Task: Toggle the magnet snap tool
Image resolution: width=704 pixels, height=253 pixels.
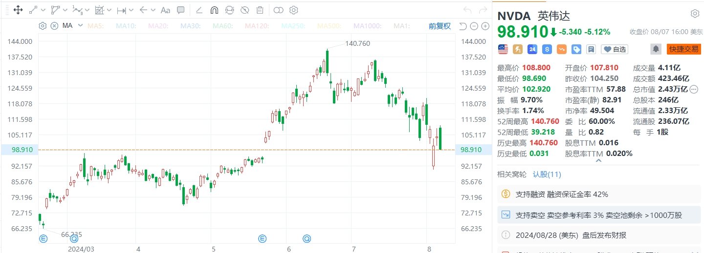Action: 214,10
